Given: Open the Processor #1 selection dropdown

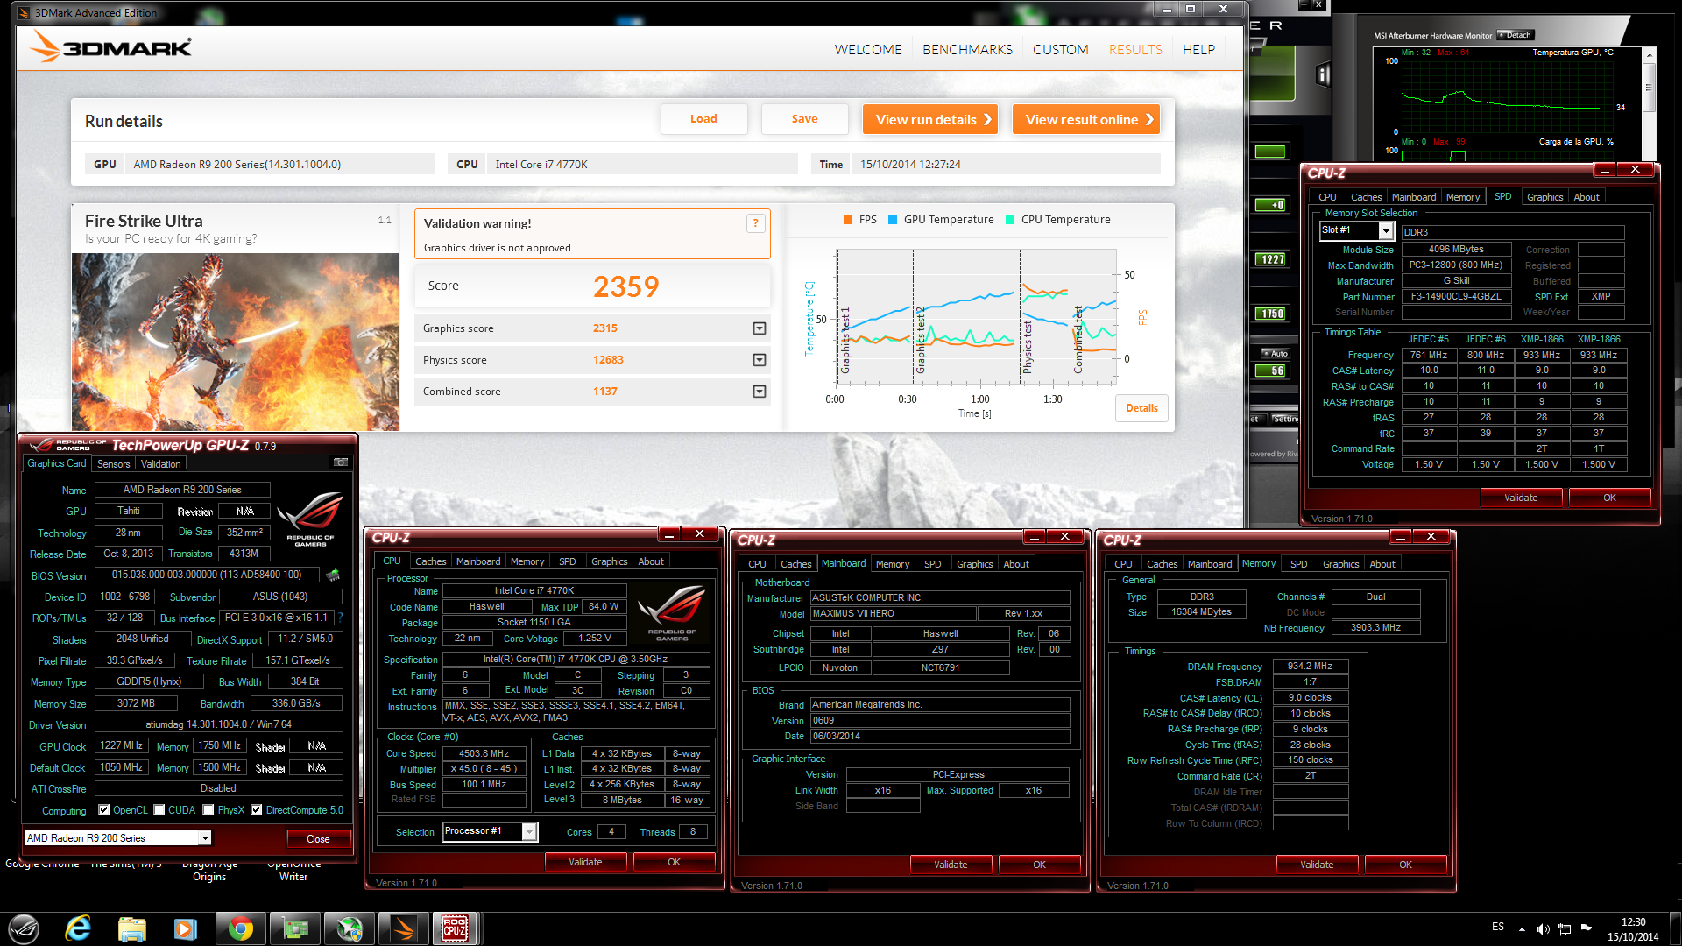Looking at the screenshot, I should pyautogui.click(x=529, y=831).
